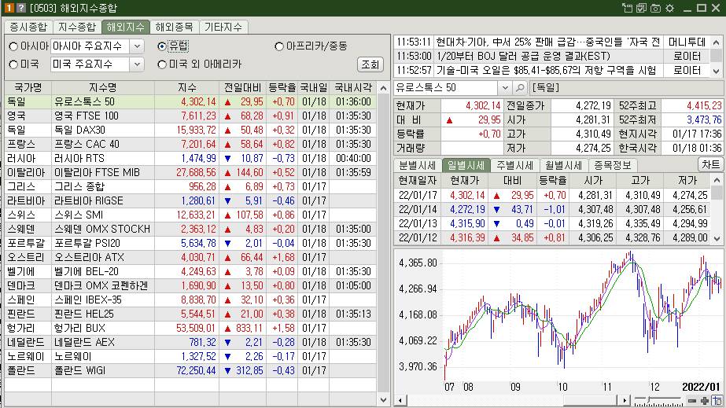
Task: Click the chart zoom-out minus icon
Action: (691, 401)
